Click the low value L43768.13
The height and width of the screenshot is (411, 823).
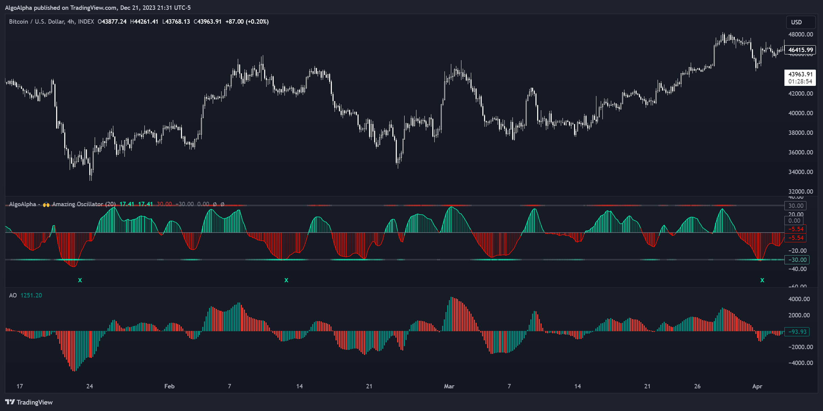[176, 22]
